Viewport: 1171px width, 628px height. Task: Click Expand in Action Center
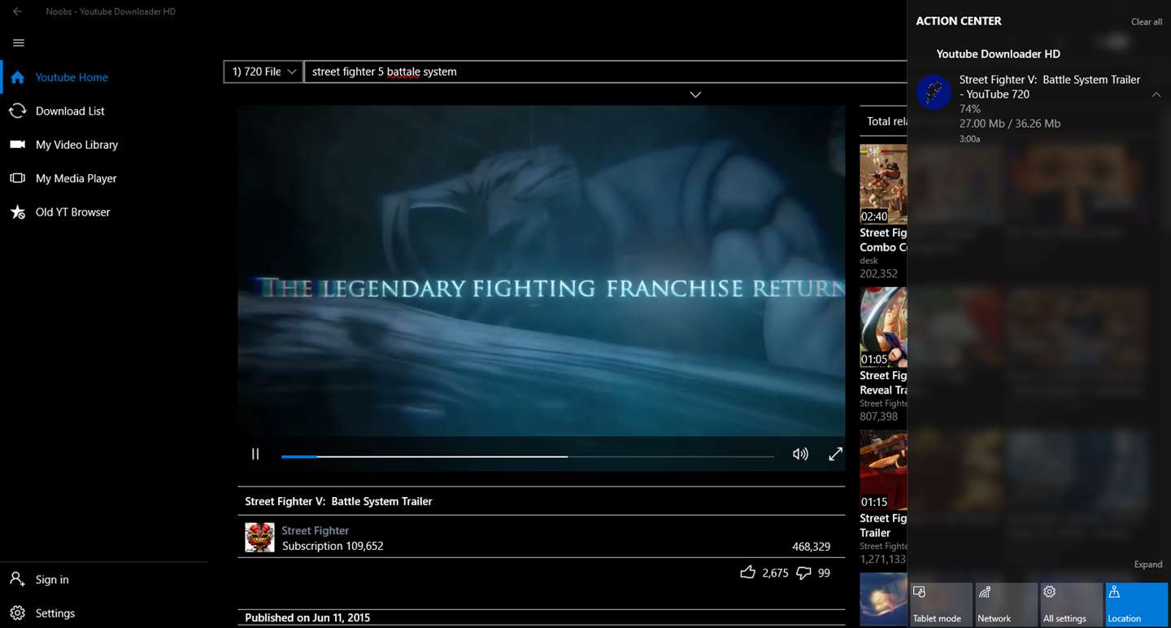click(x=1148, y=565)
